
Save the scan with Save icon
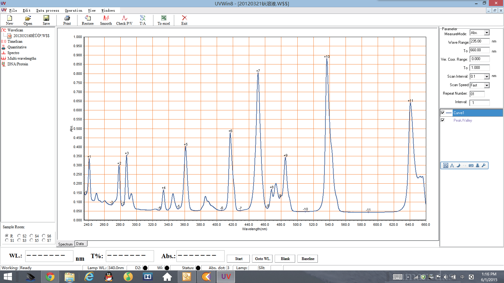[46, 20]
